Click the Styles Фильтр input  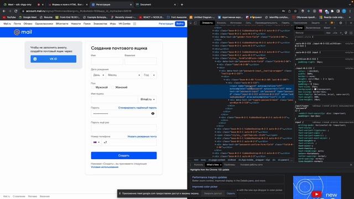[309, 33]
